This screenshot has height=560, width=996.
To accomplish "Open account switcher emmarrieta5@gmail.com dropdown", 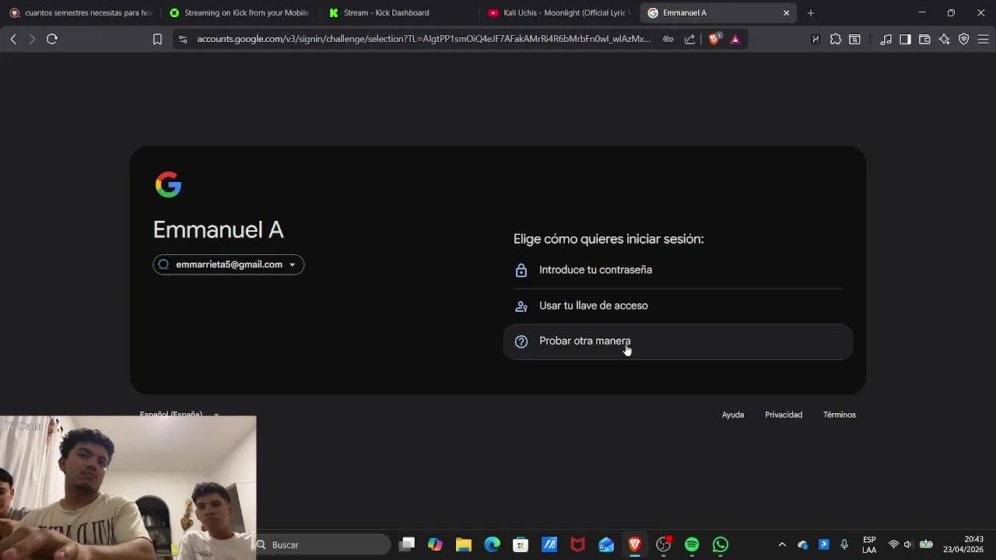I will pyautogui.click(x=229, y=264).
